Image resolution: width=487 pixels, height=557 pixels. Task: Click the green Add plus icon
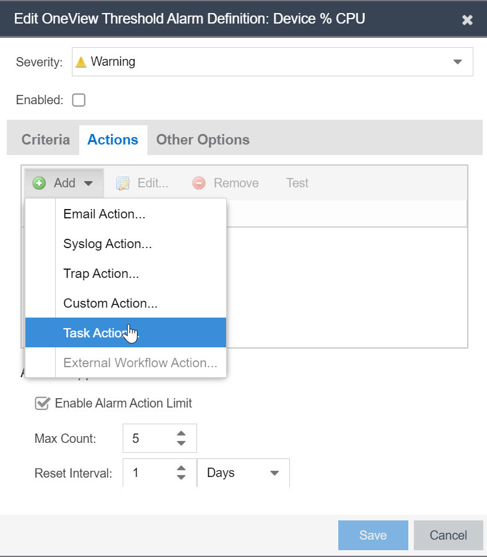39,183
